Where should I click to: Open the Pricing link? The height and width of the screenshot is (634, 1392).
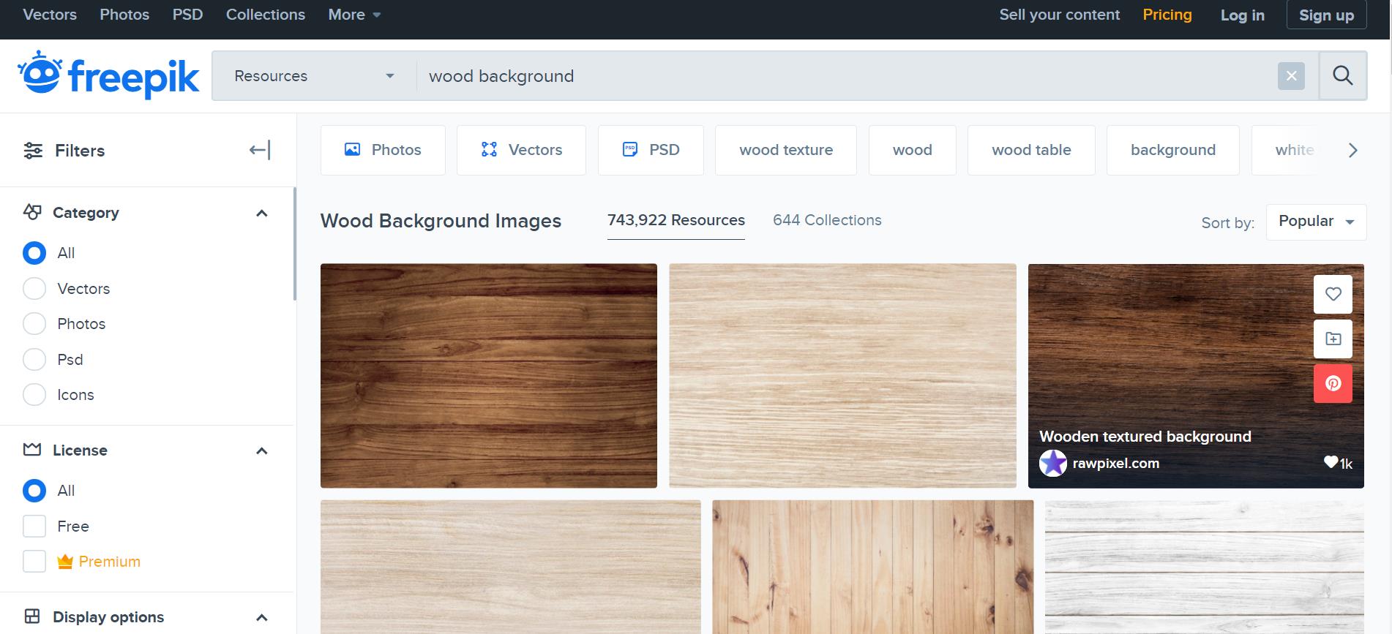[1167, 15]
